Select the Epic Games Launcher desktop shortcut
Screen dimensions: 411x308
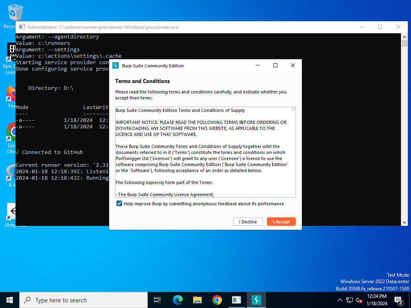pyautogui.click(x=10, y=59)
